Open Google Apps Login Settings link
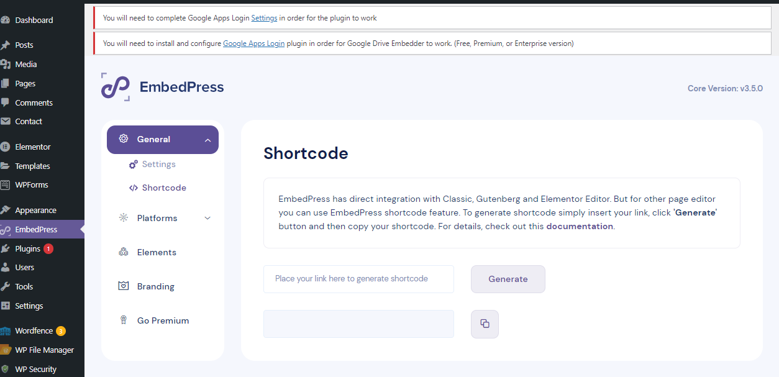Screen dimensions: 779x377 coord(264,18)
